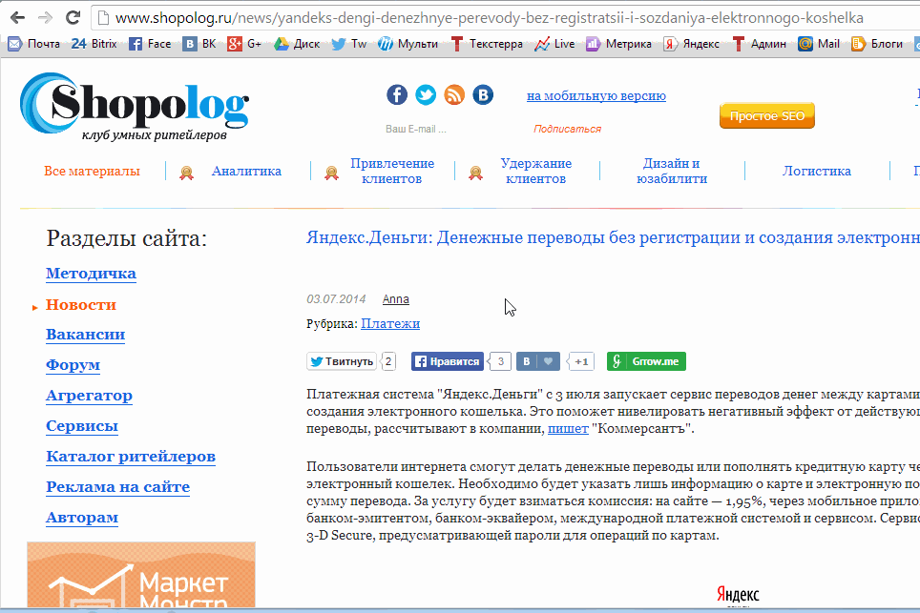920x613 pixels.
Task: Click the browser back arrow
Action: [17, 18]
